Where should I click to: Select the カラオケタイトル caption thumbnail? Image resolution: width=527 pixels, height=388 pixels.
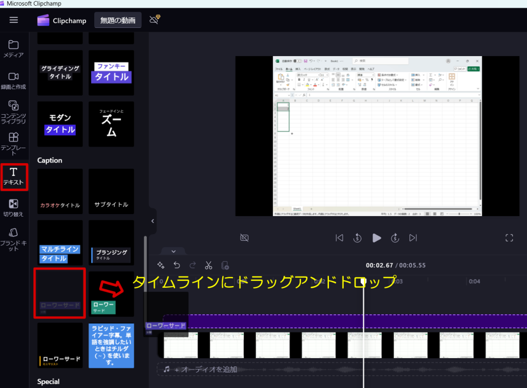pos(60,191)
